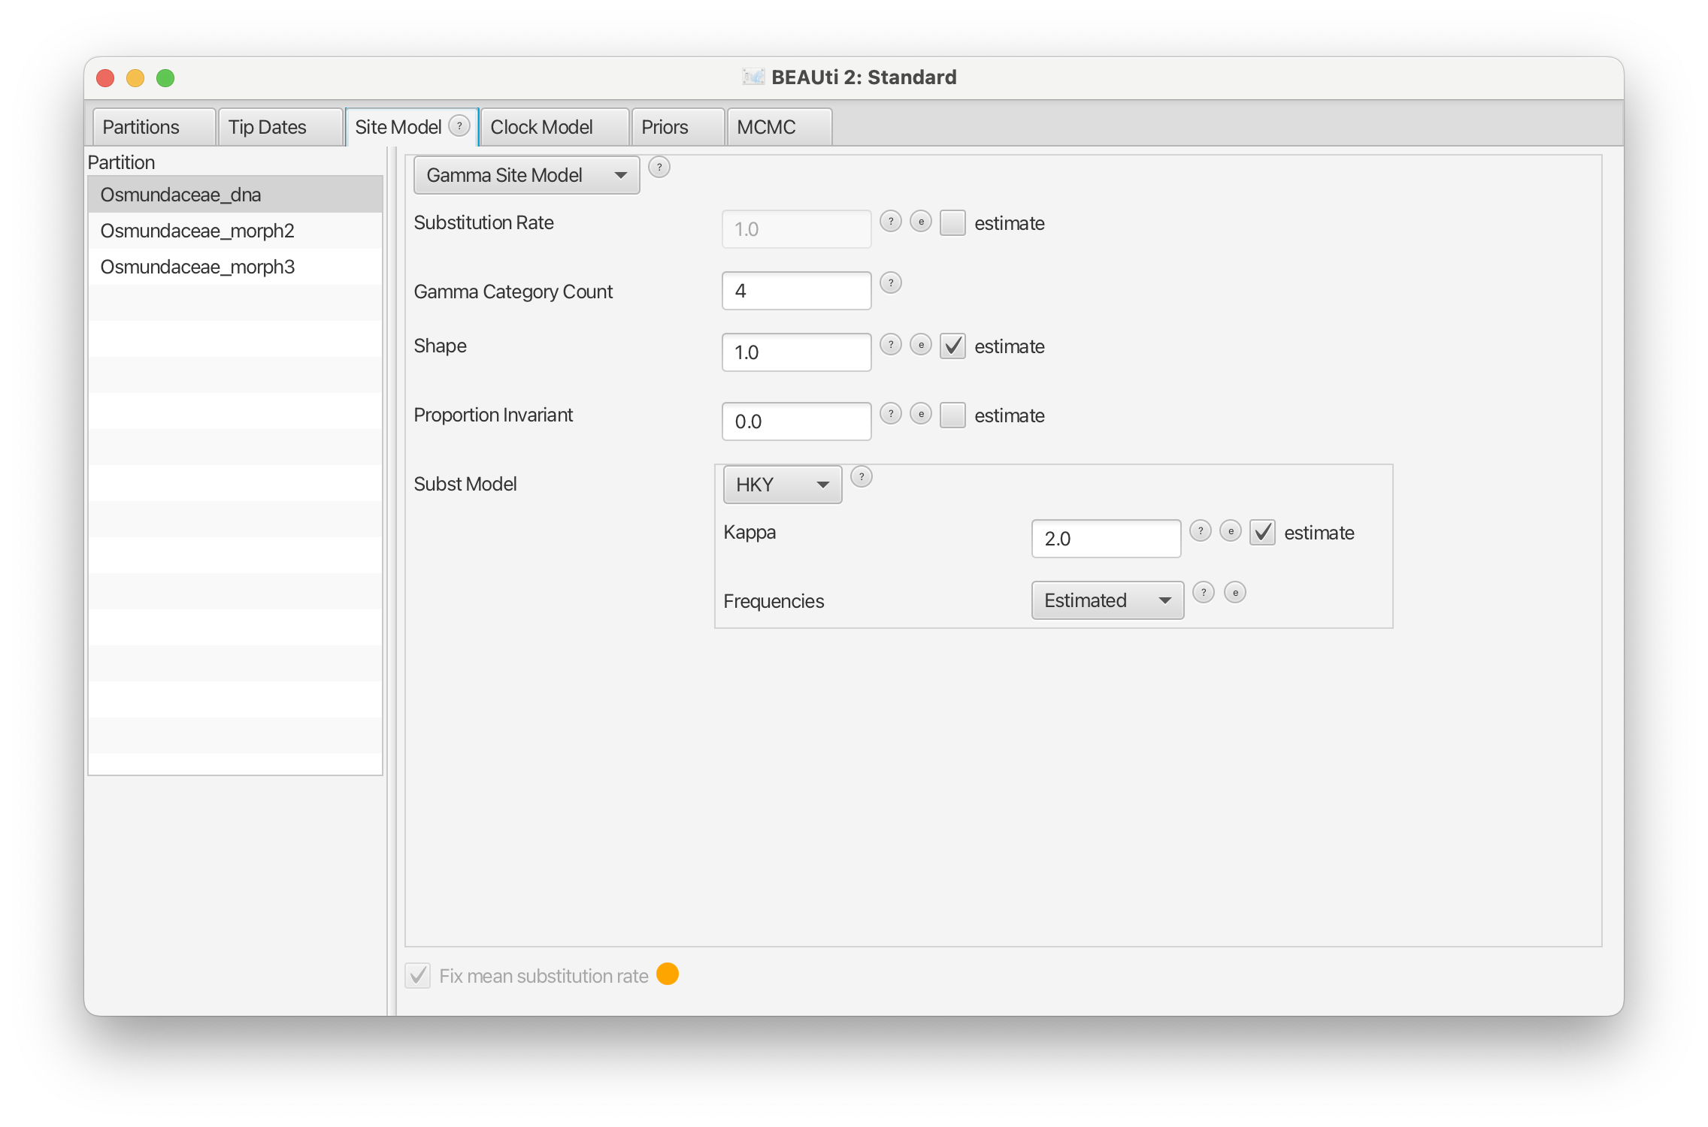Viewport: 1708px width, 1127px height.
Task: Open the MCMC tab
Action: (780, 127)
